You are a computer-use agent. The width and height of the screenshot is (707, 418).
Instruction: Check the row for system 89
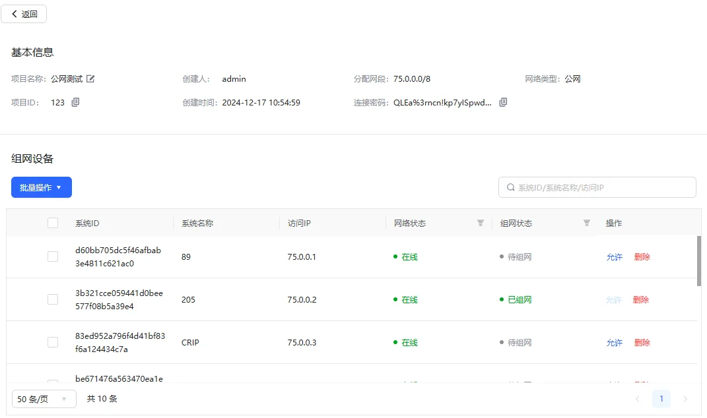click(53, 256)
